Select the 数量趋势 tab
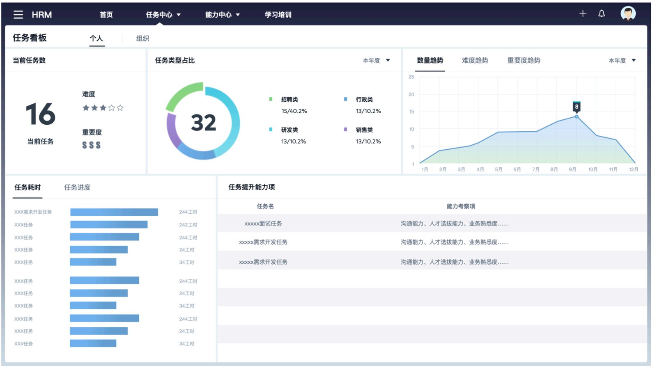 tap(430, 60)
